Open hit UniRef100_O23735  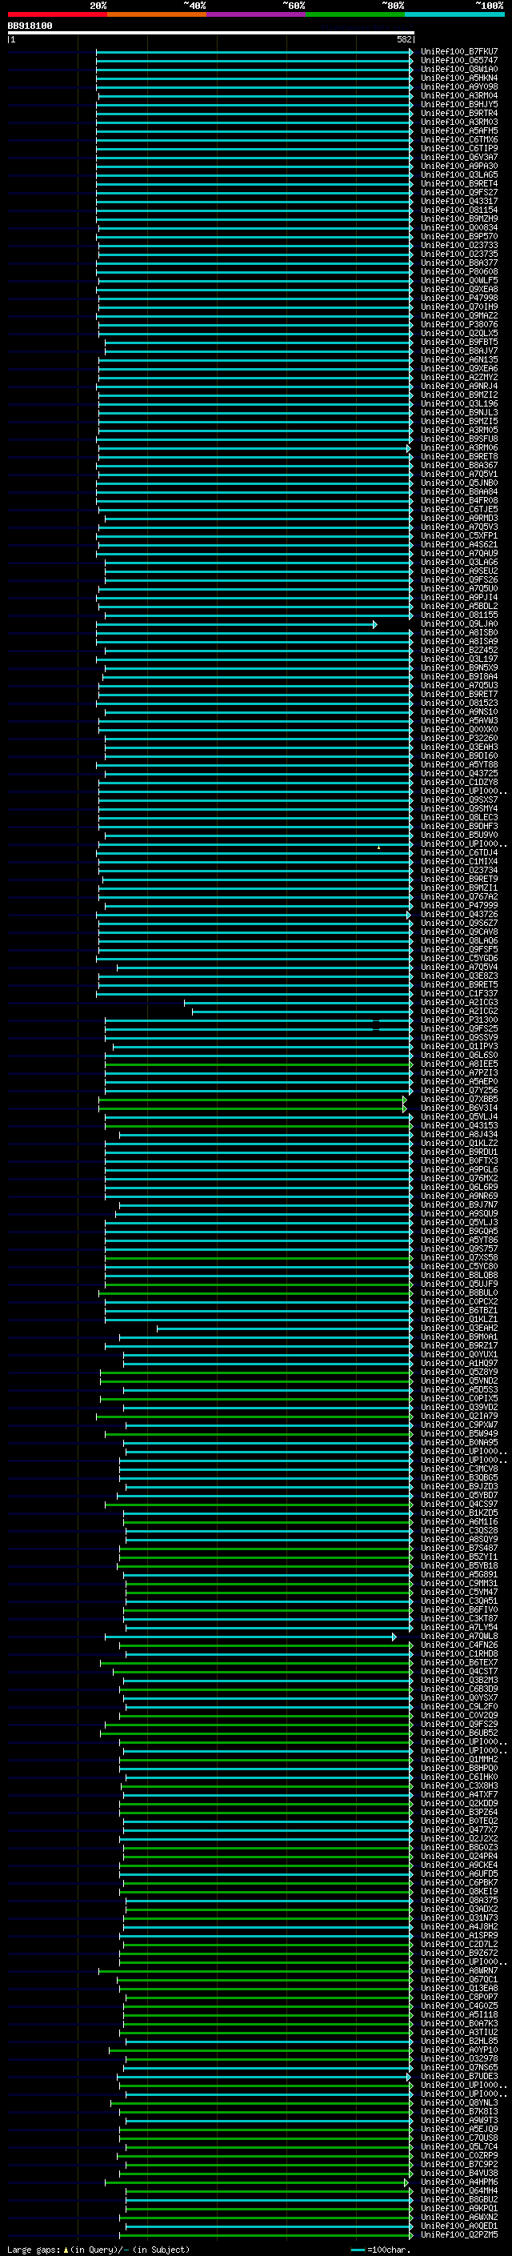pos(458,254)
